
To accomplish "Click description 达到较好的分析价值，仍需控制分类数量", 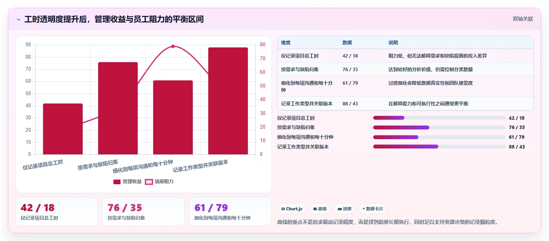I will (x=430, y=70).
